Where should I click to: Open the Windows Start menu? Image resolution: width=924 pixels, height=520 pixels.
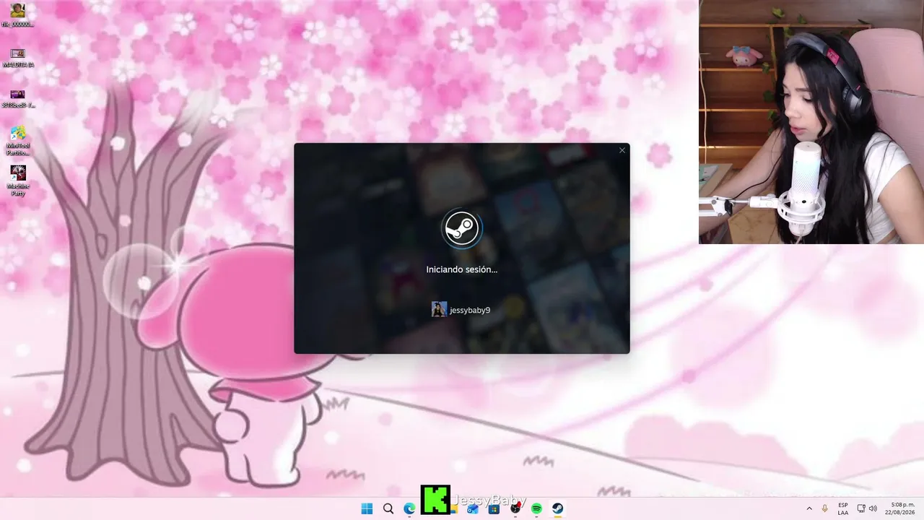(367, 508)
